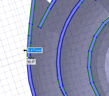This screenshot has height=96, width=109.
Task: Click the small up arrow beside the 90,0° box
Action: [x=33, y=58]
